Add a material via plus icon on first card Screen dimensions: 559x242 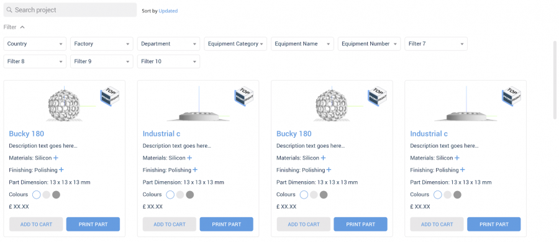56,158
